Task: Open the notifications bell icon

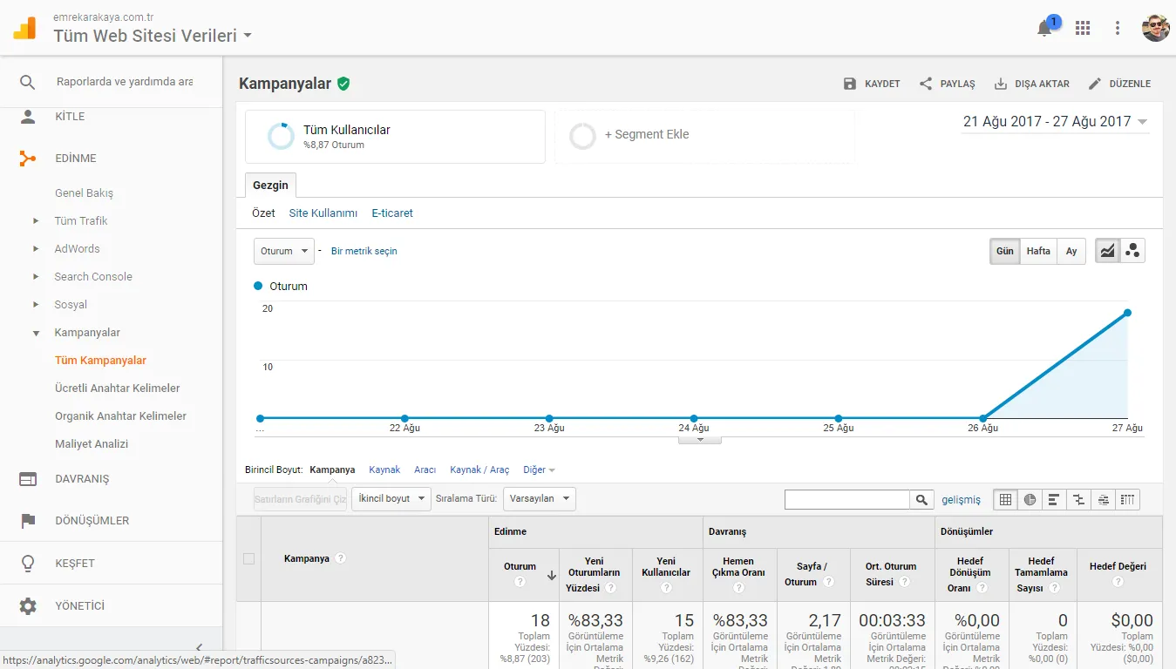Action: (1044, 28)
